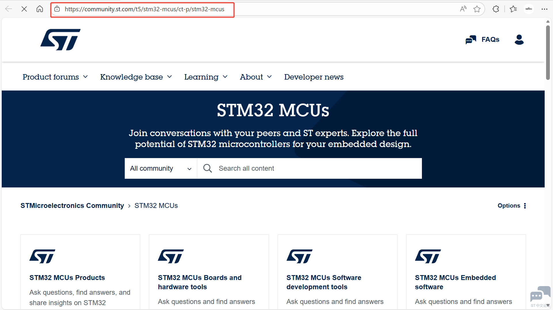Click ST logo on Software development tools card

300,256
